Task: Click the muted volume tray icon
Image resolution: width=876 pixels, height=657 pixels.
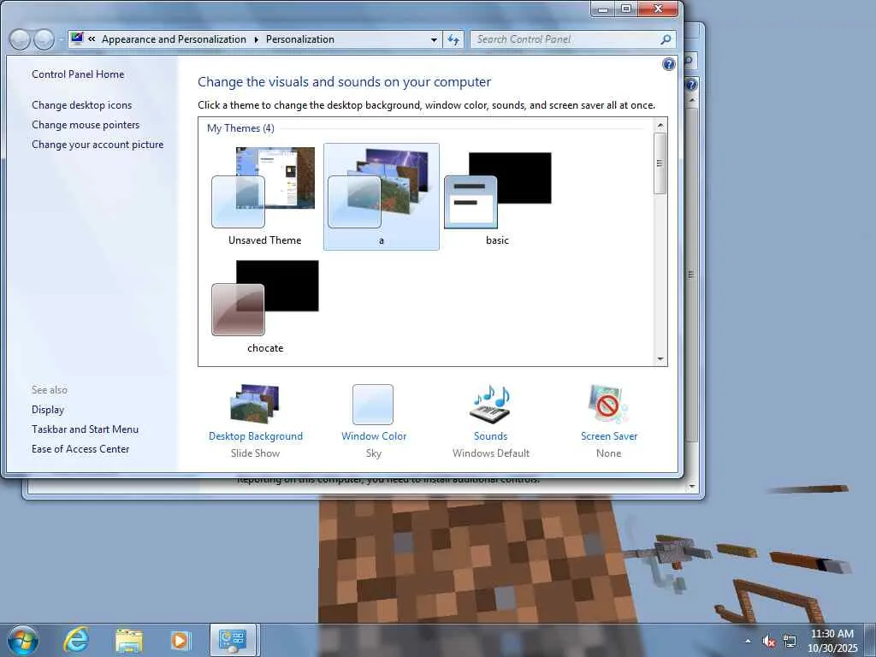Action: click(x=769, y=641)
